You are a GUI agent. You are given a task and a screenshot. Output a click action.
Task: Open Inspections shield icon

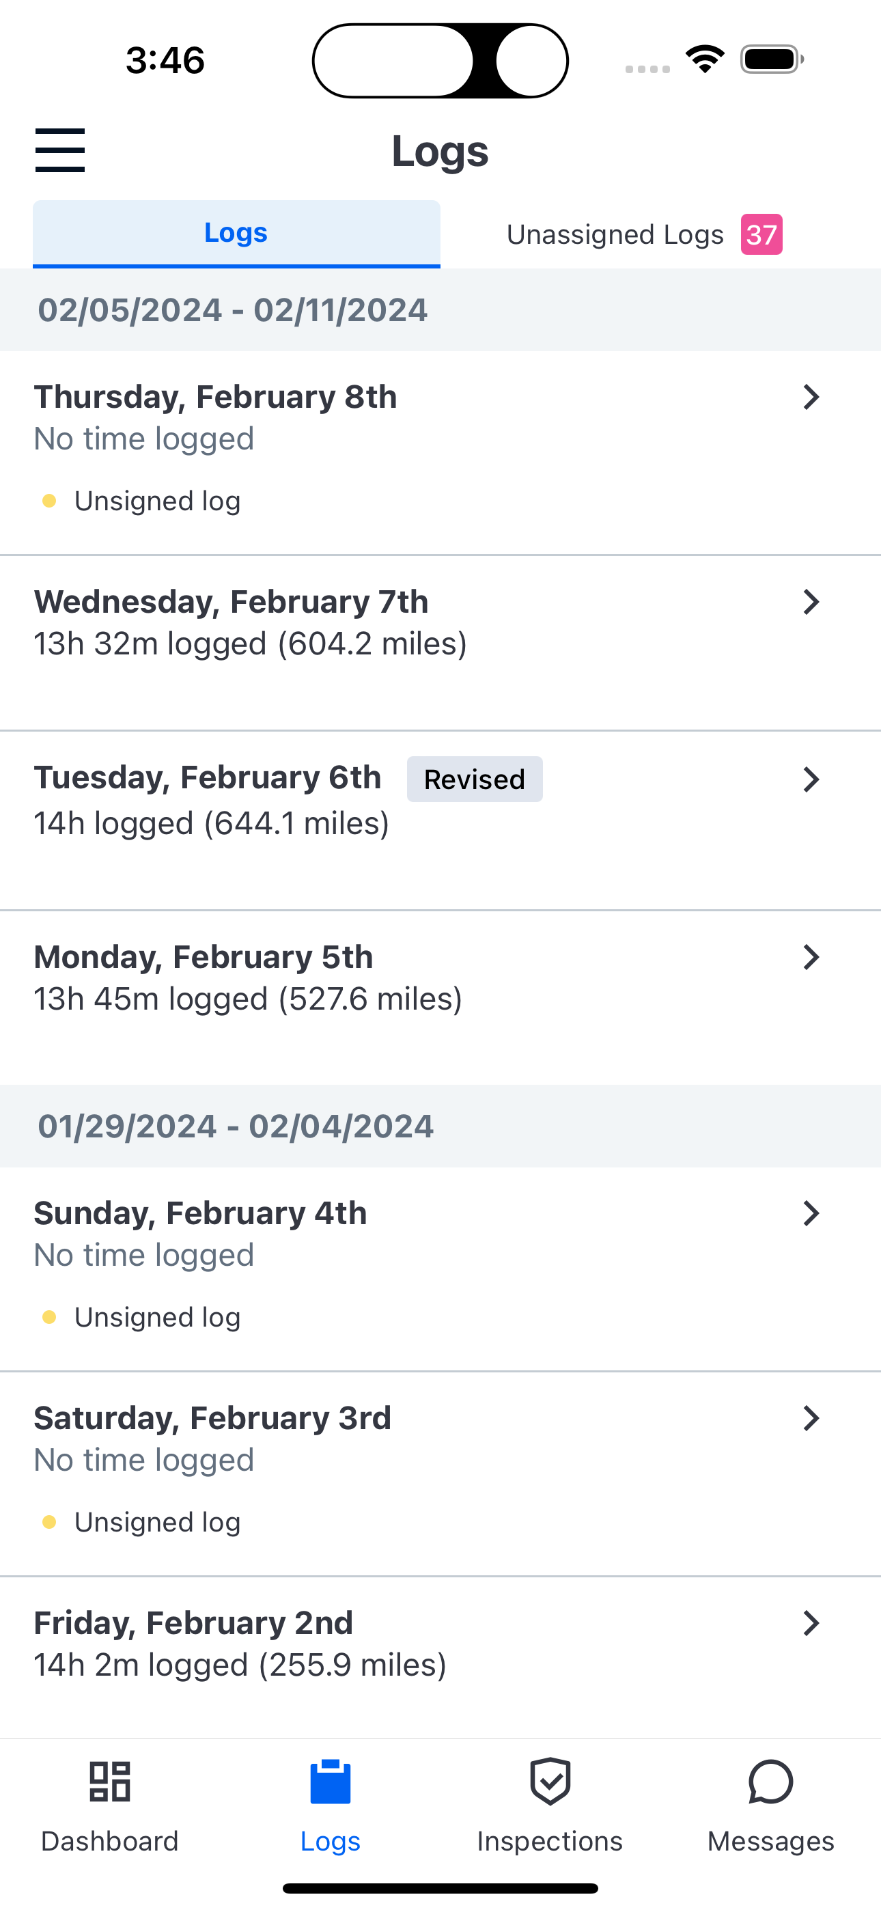[550, 1781]
